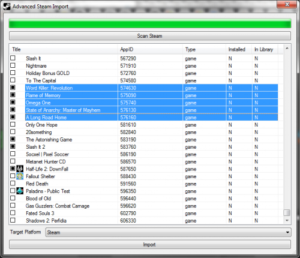
Task: Uncheck the A Long Road Home checkbox
Action: coord(13,117)
